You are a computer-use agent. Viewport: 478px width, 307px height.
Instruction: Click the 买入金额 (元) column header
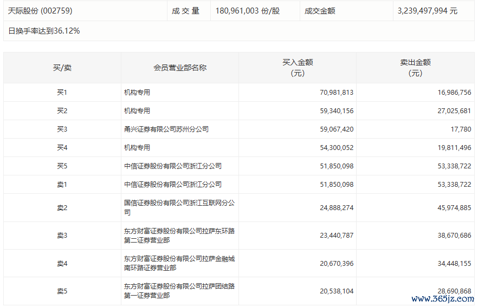click(x=298, y=68)
